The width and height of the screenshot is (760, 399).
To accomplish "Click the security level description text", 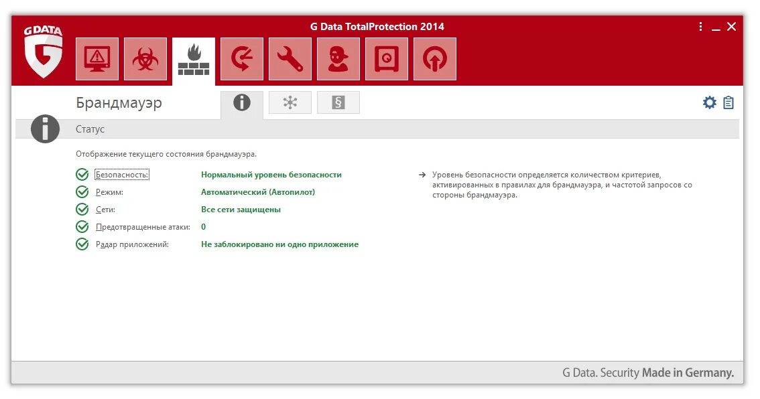I will [562, 185].
